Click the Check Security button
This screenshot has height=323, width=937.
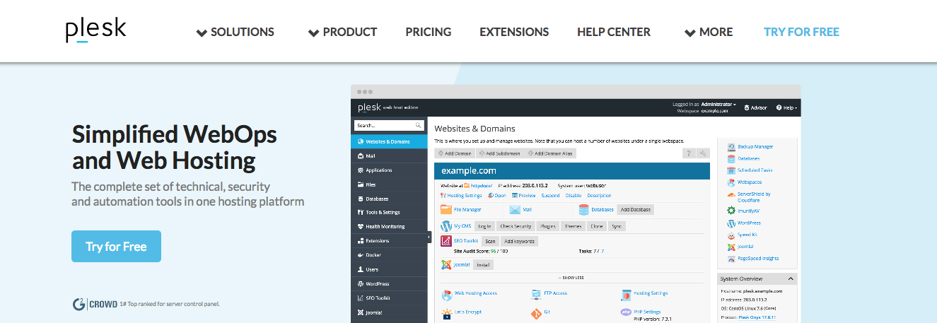click(515, 226)
